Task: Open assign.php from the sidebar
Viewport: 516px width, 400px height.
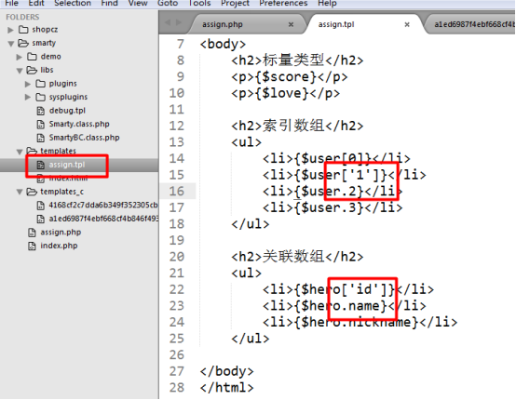Action: [61, 232]
